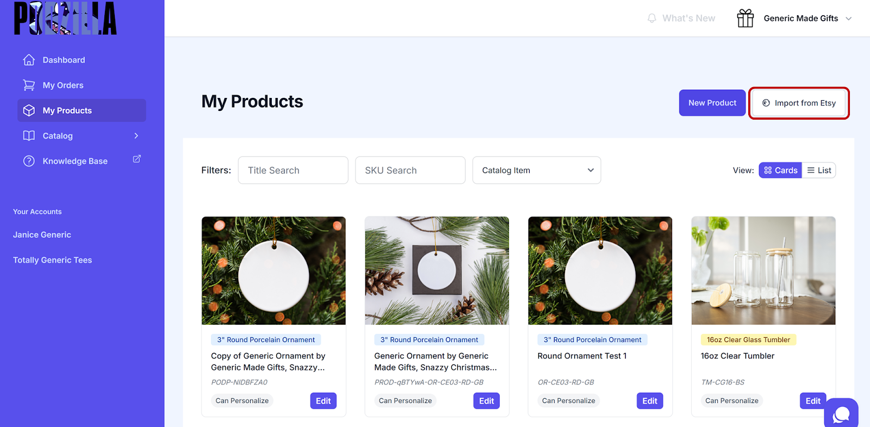The image size is (870, 427).
Task: Open the chat support bubble
Action: pos(841,414)
